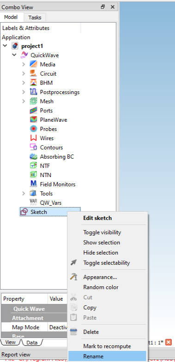
Task: Float the Combo View panel
Action: click(103, 7)
